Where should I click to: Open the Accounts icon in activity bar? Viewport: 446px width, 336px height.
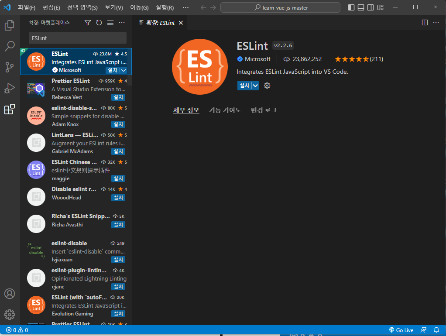pos(10,294)
